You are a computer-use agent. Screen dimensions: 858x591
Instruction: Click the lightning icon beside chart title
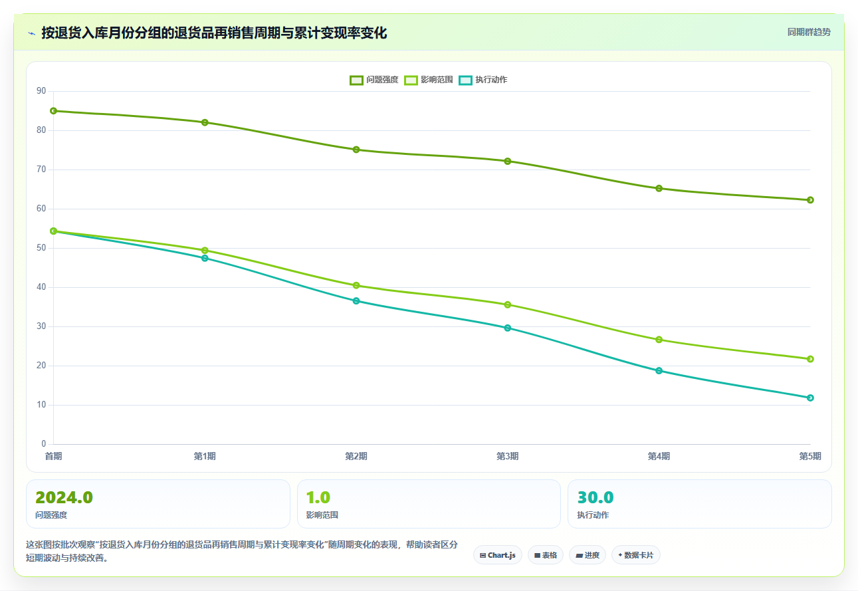coord(31,33)
